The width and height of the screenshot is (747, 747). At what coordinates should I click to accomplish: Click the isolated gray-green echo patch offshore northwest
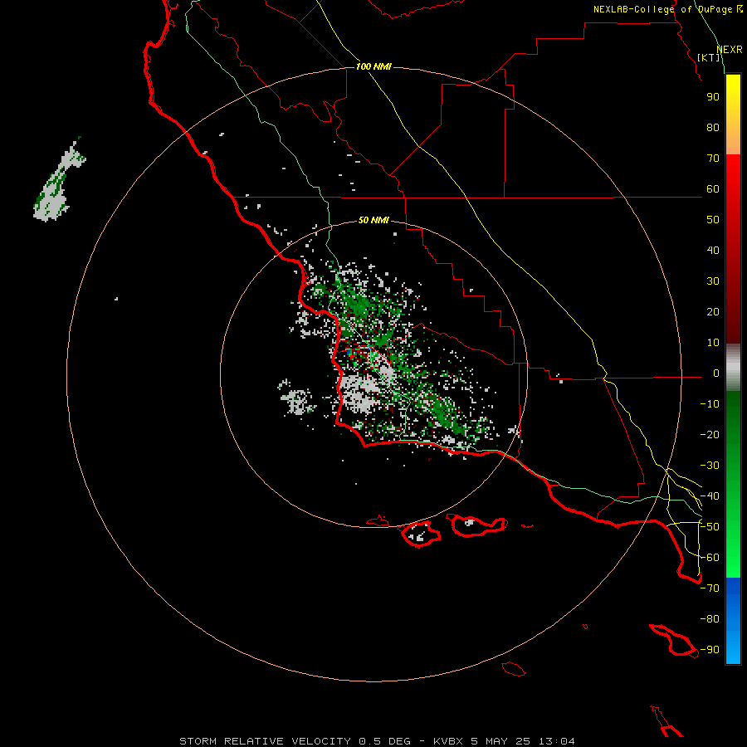click(59, 180)
